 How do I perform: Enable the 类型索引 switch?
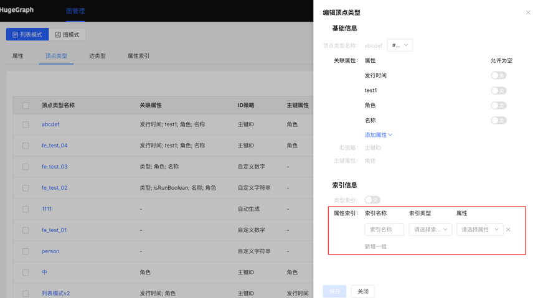click(372, 200)
